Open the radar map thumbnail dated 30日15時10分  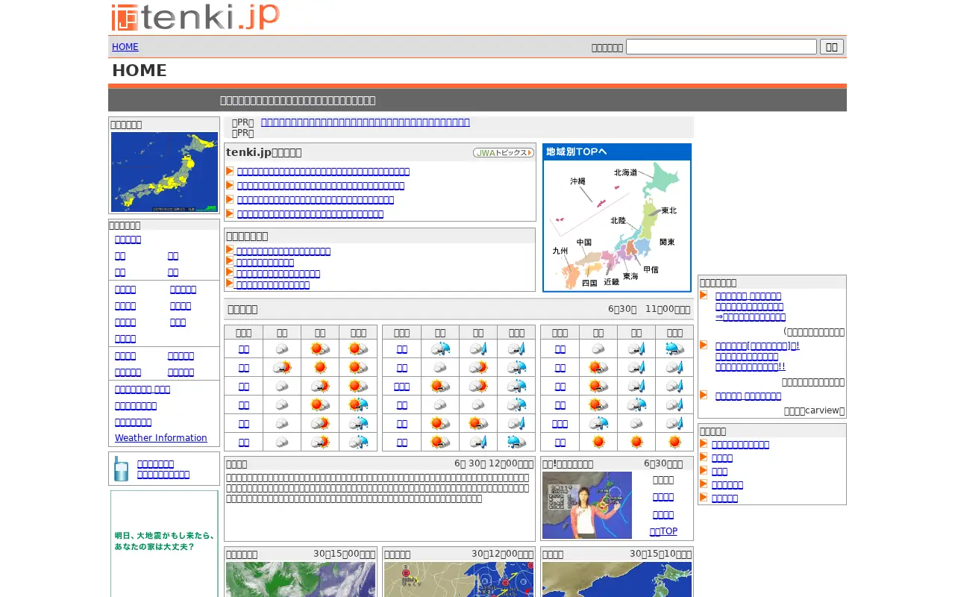617,579
